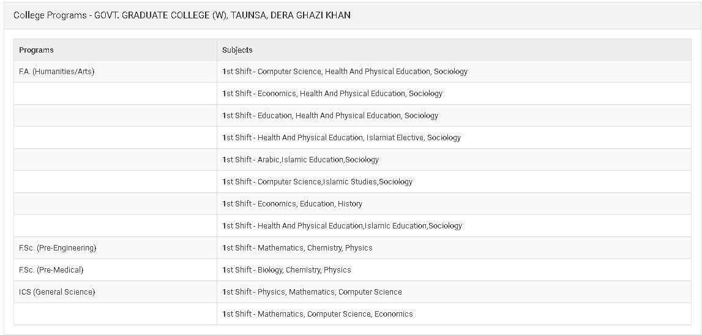Click the Computer Science, Islamic Studies, Sociology row
Image resolution: width=702 pixels, height=335 pixels.
pyautogui.click(x=317, y=182)
